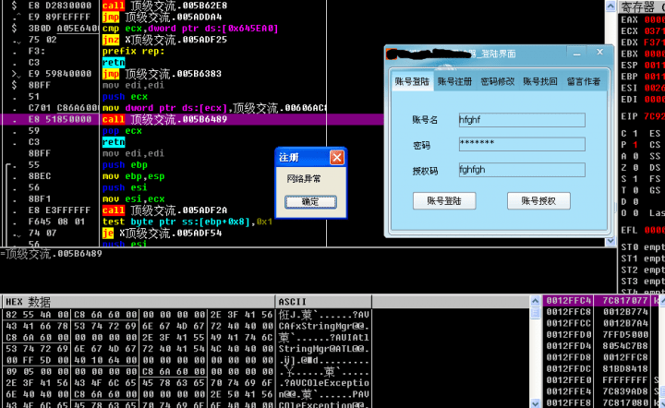Select cmp ecx,dword ptr instruction
This screenshot has width=665, height=408.
[x=190, y=29]
